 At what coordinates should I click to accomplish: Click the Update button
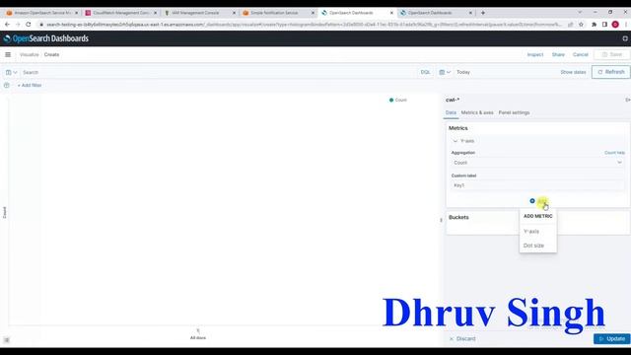tap(611, 339)
